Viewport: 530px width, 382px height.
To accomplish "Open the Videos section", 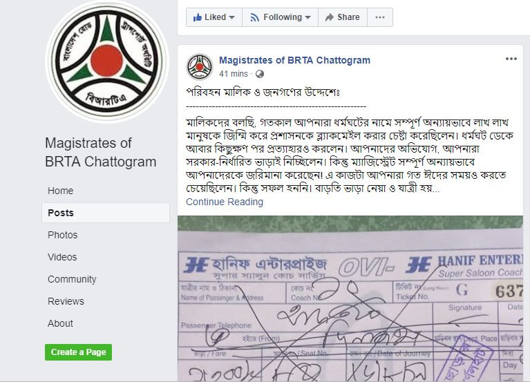I will click(62, 257).
